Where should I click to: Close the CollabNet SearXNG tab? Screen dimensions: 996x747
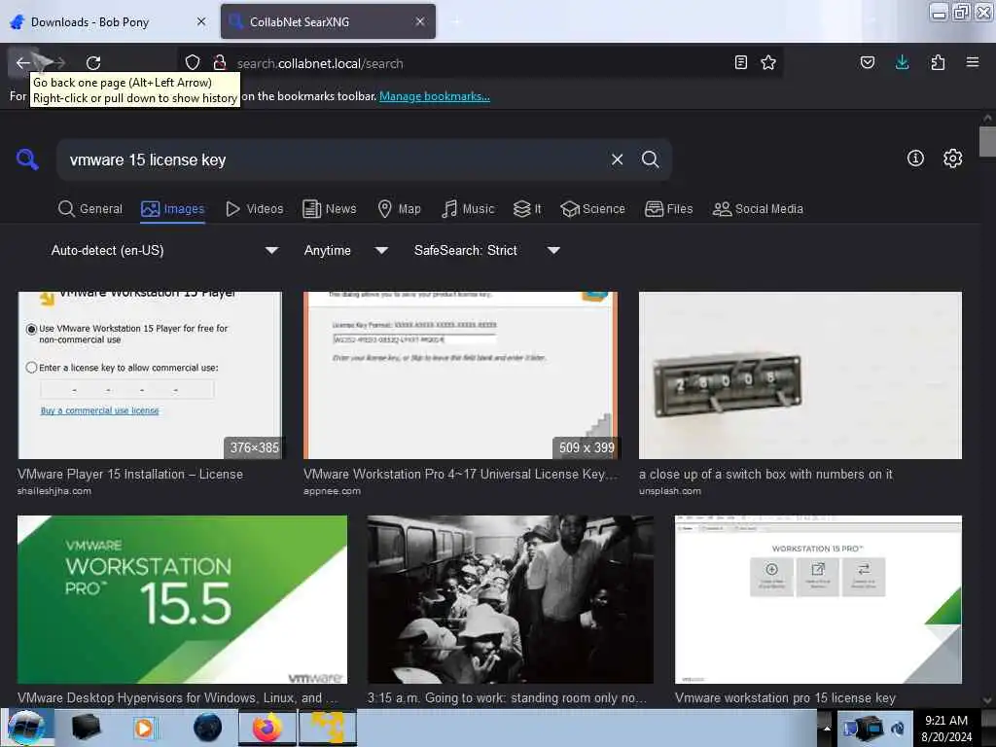pyautogui.click(x=420, y=21)
